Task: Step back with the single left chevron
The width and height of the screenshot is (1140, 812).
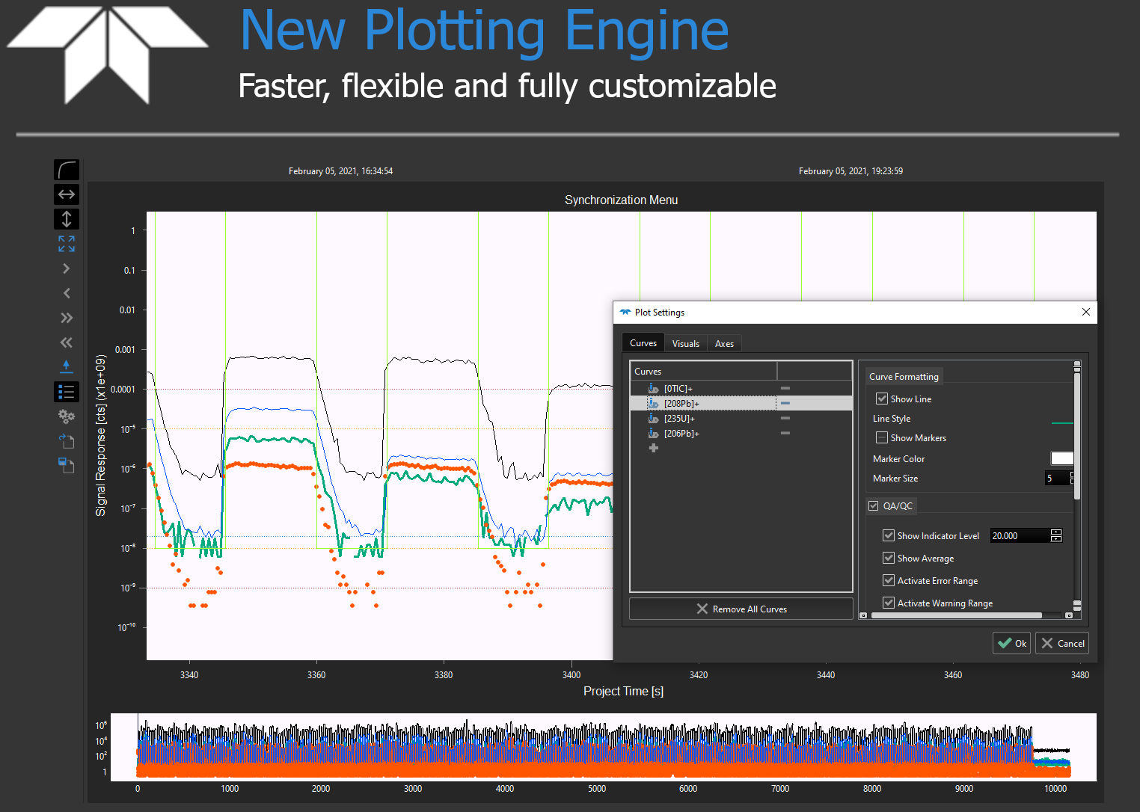Action: pyautogui.click(x=67, y=293)
